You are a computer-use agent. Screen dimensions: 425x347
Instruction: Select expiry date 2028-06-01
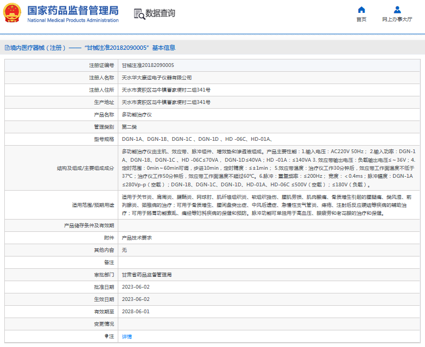click(x=136, y=312)
